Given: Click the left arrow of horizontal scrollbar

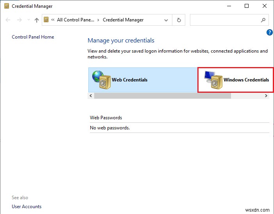Looking at the screenshot, I should (x=91, y=96).
